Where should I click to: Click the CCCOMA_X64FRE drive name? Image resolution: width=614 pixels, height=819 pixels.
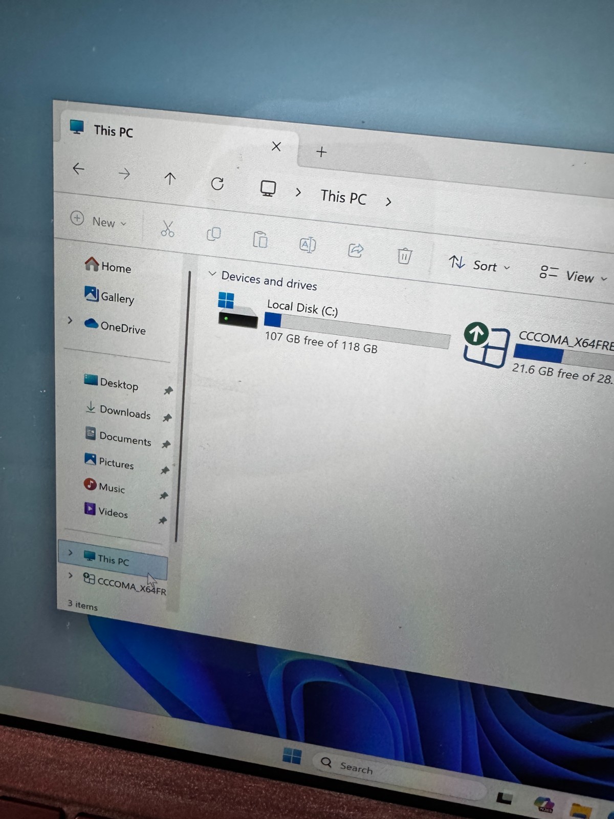coord(566,340)
